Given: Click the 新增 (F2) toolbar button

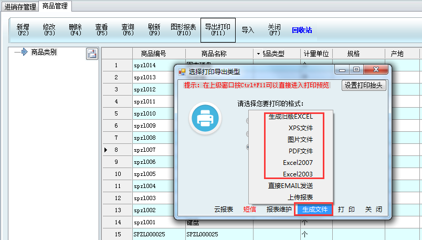Looking at the screenshot, I should point(23,29).
